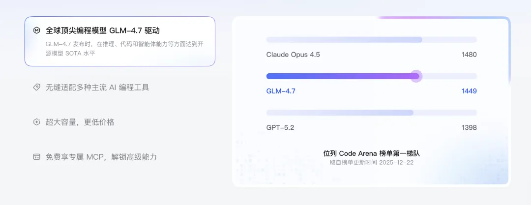This screenshot has width=531, height=205.
Task: Switch to 无缝适配多种主流 AI 编程工具 tab
Action: click(97, 88)
